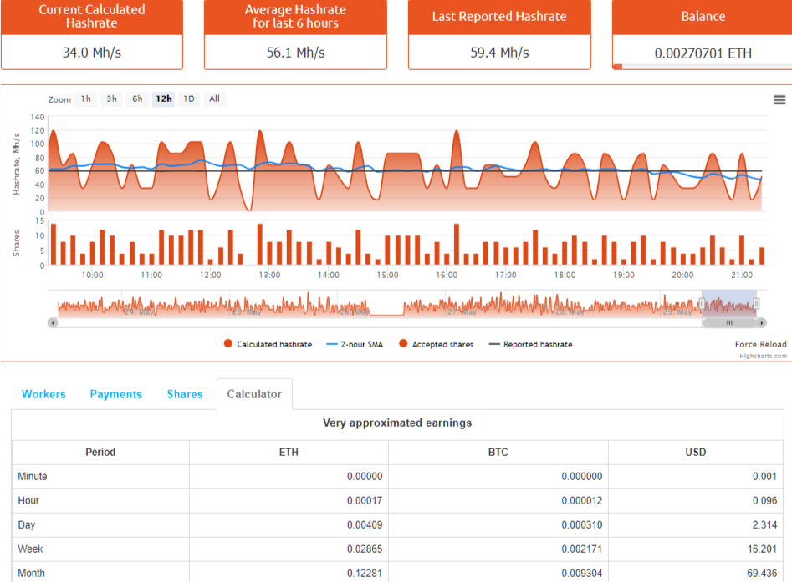Set chart zoom to 1h
The width and height of the screenshot is (792, 582).
86,99
